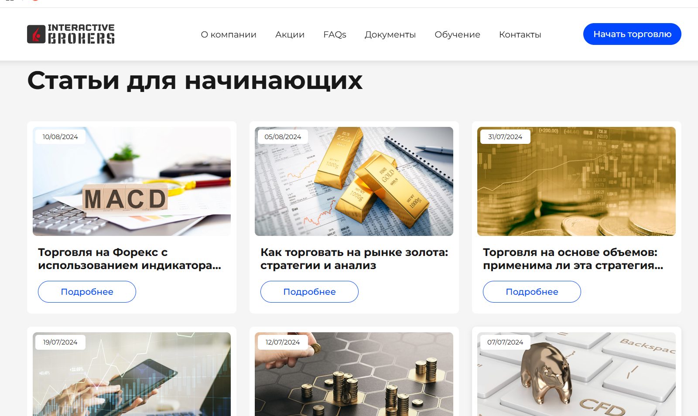Open the О компании menu item
This screenshot has width=698, height=416.
[x=229, y=34]
